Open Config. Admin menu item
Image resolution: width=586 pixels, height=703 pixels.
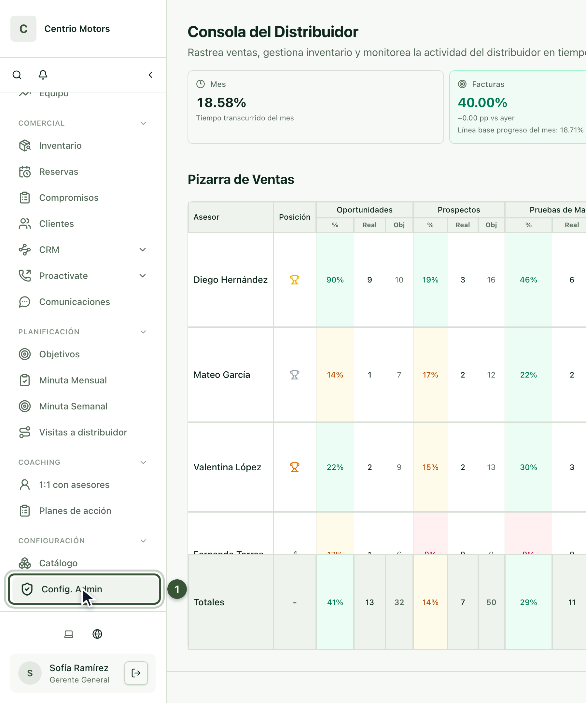click(x=84, y=589)
